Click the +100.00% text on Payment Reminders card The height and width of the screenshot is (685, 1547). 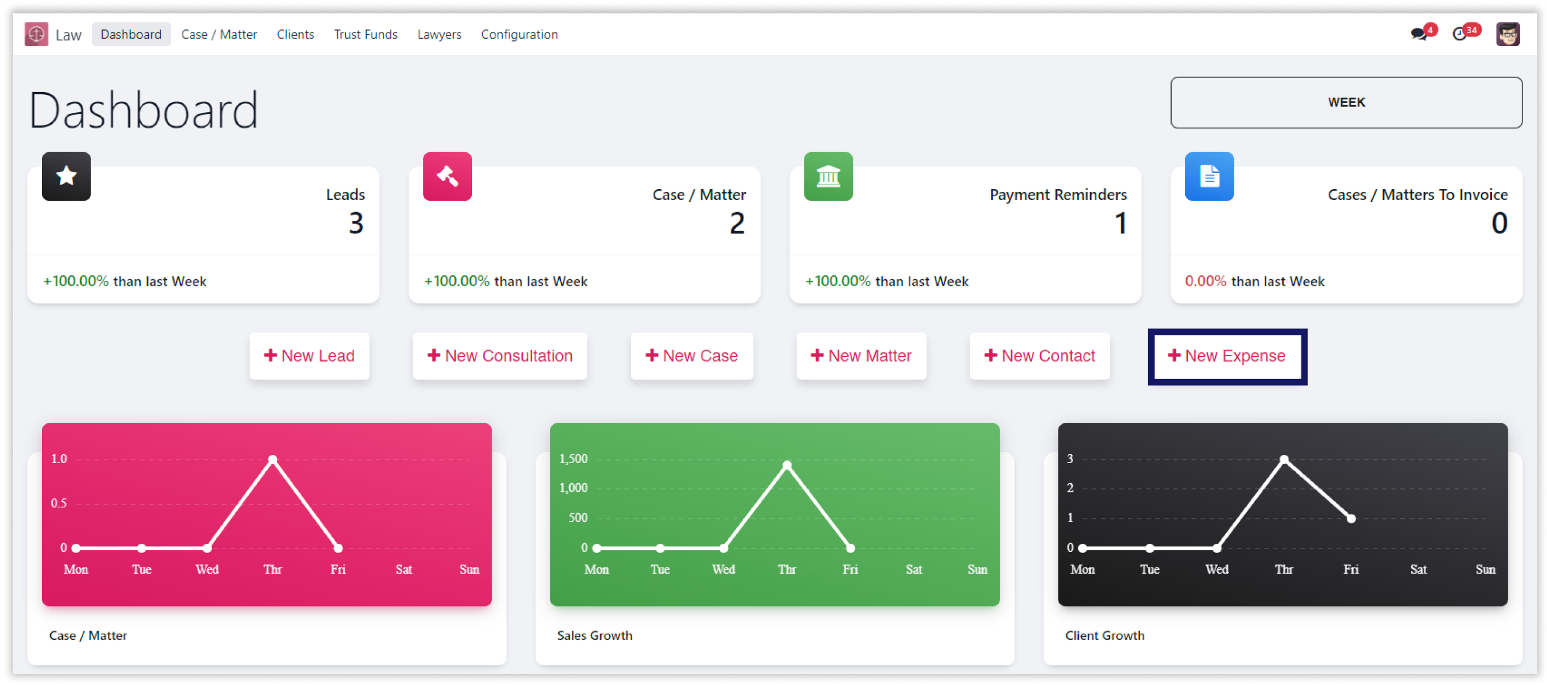838,281
